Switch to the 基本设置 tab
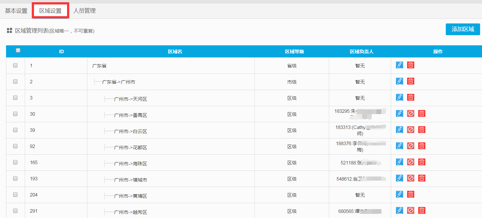The image size is (482, 218). coord(16,11)
